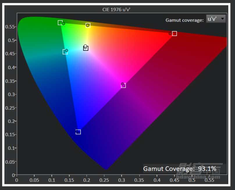Click the measured white point circle
Image resolution: width=235 pixels, height=190 pixels.
point(85,46)
